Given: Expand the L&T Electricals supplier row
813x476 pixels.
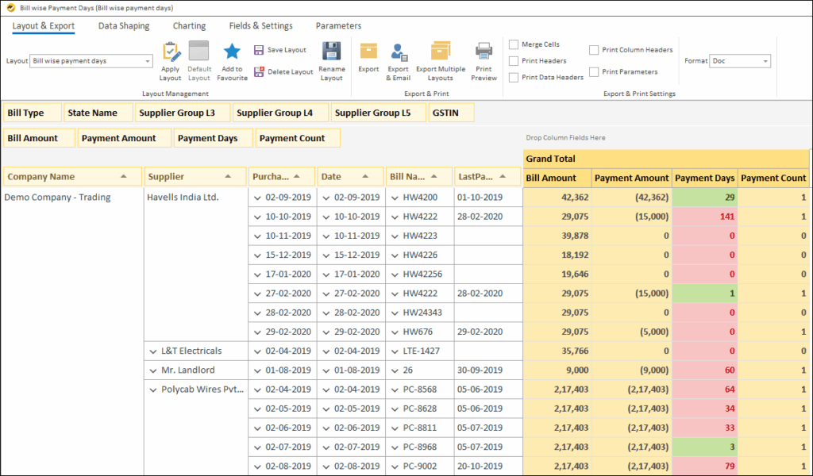Looking at the screenshot, I should 152,351.
